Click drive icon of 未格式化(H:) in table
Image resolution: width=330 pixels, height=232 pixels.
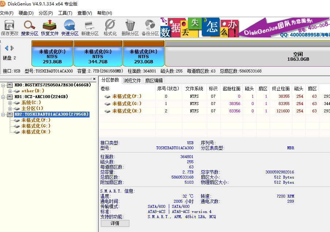(107, 111)
